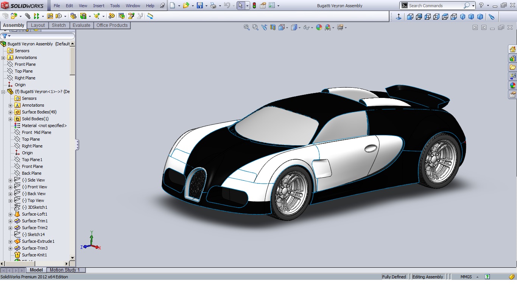Click the MMGS unit system button
The height and width of the screenshot is (284, 517).
pyautogui.click(x=466, y=277)
